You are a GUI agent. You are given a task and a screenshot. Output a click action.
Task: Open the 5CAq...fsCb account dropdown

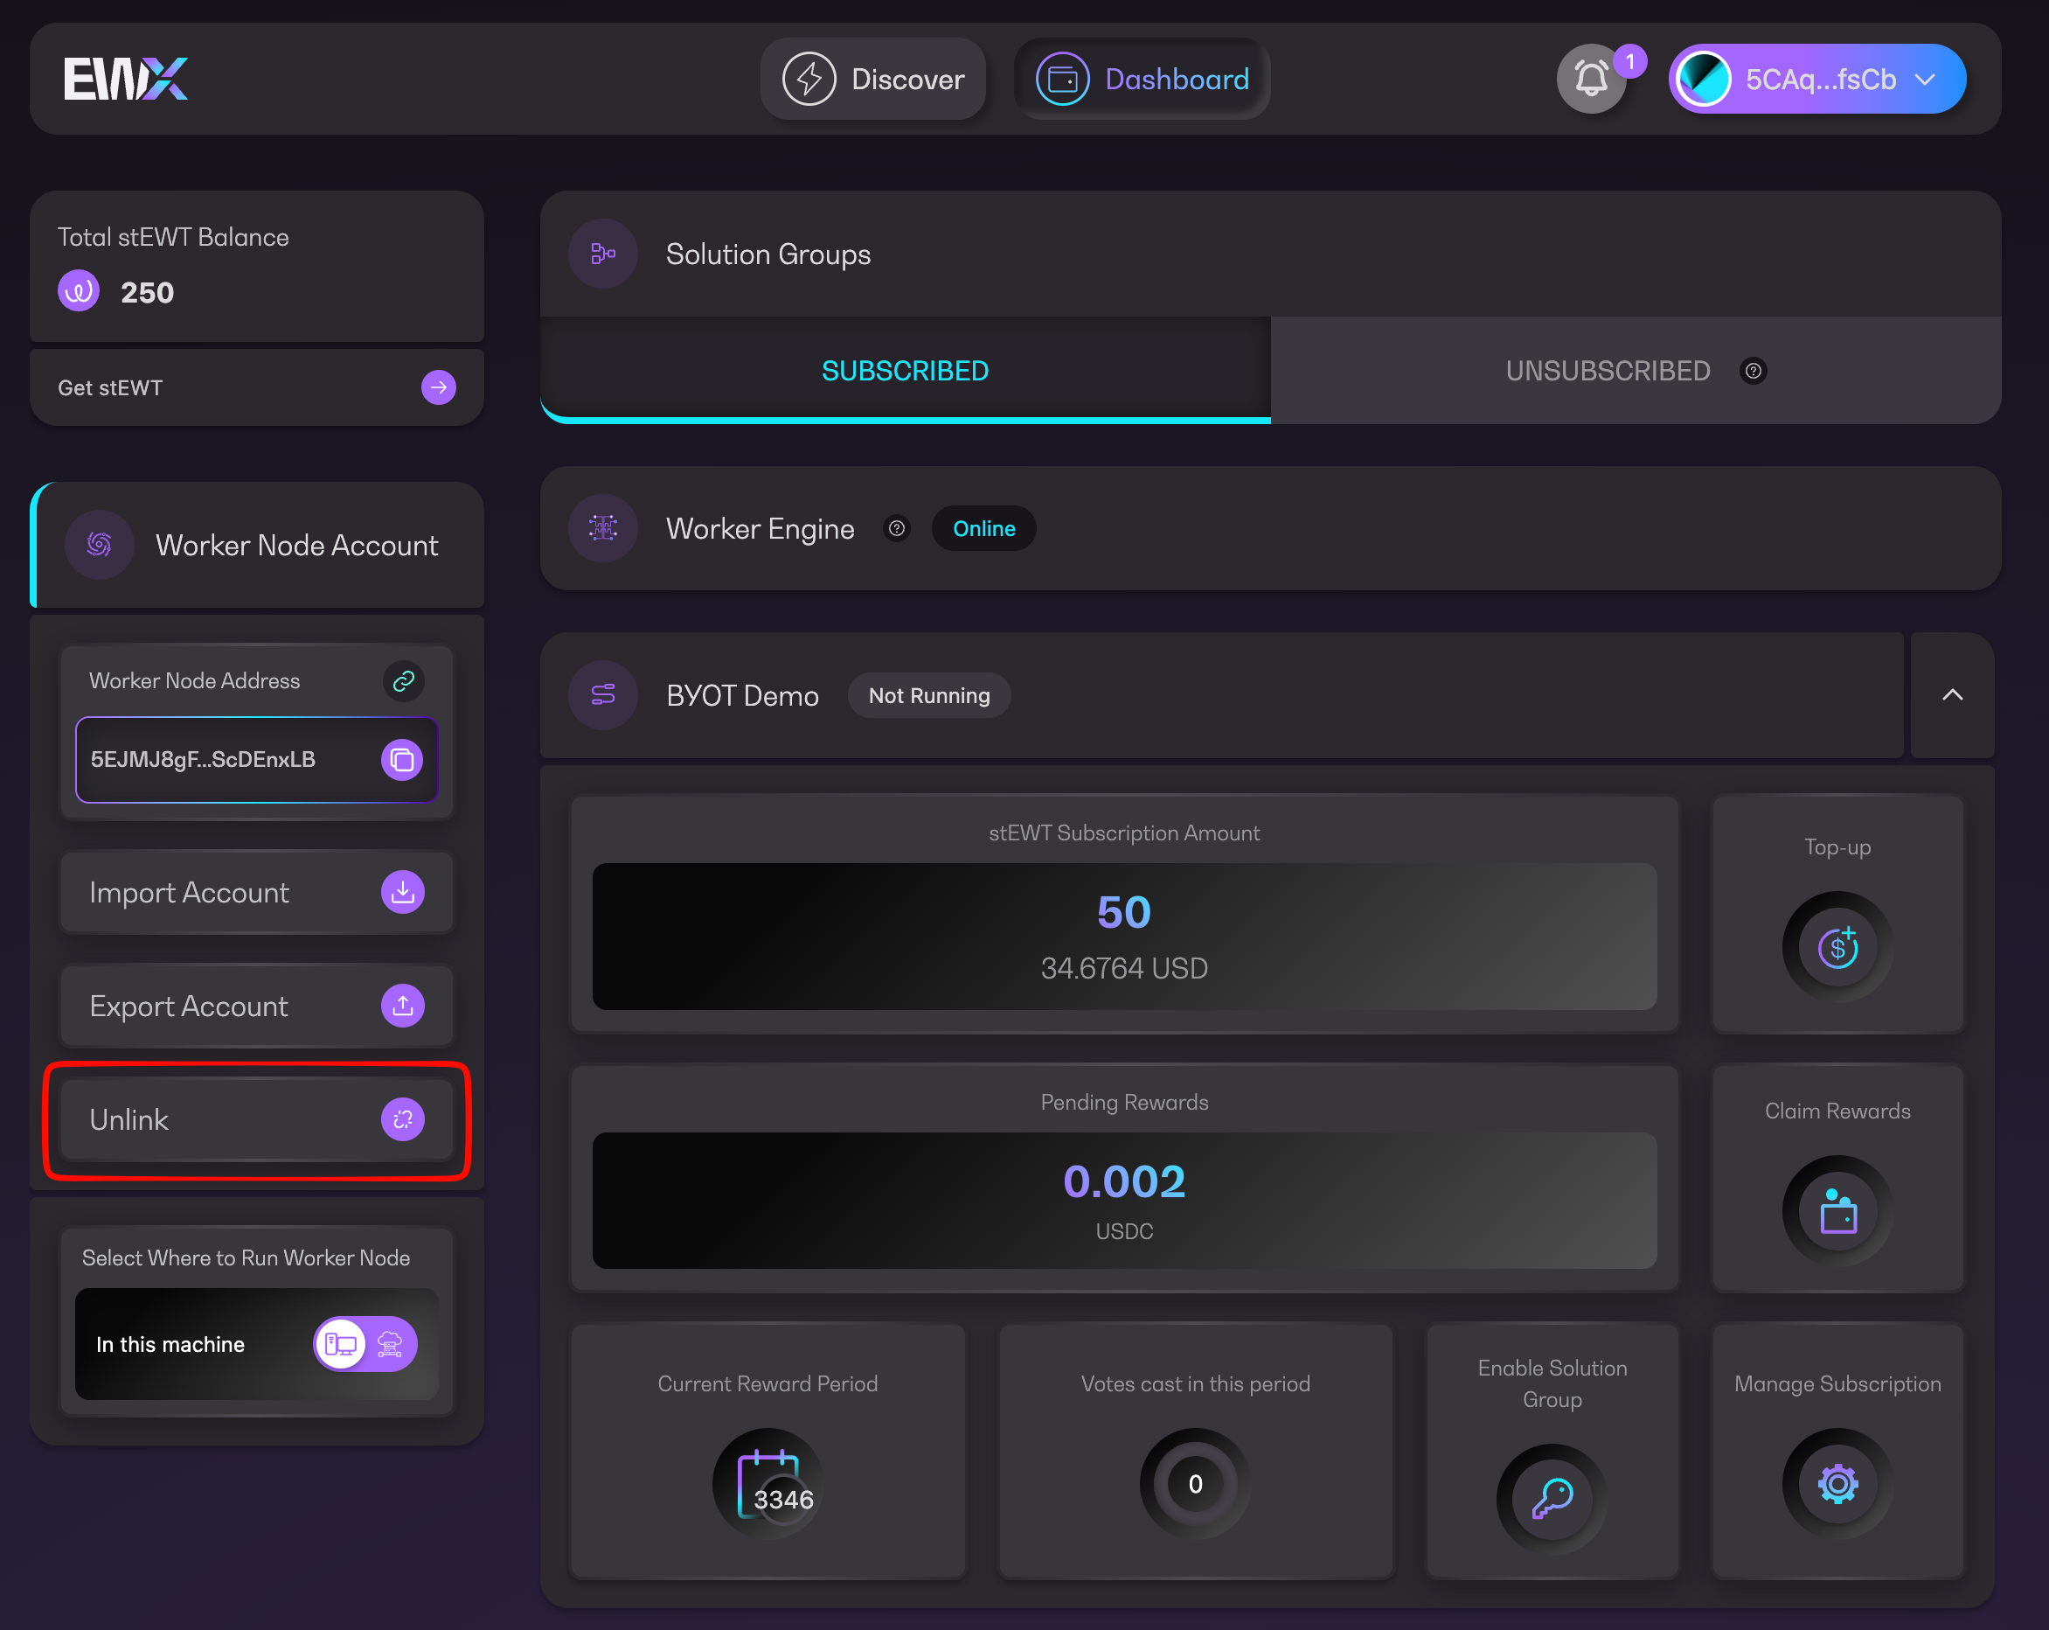coord(1816,79)
